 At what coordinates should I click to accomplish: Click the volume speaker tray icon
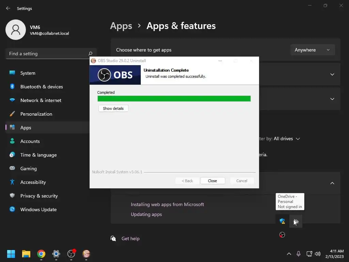click(x=318, y=254)
